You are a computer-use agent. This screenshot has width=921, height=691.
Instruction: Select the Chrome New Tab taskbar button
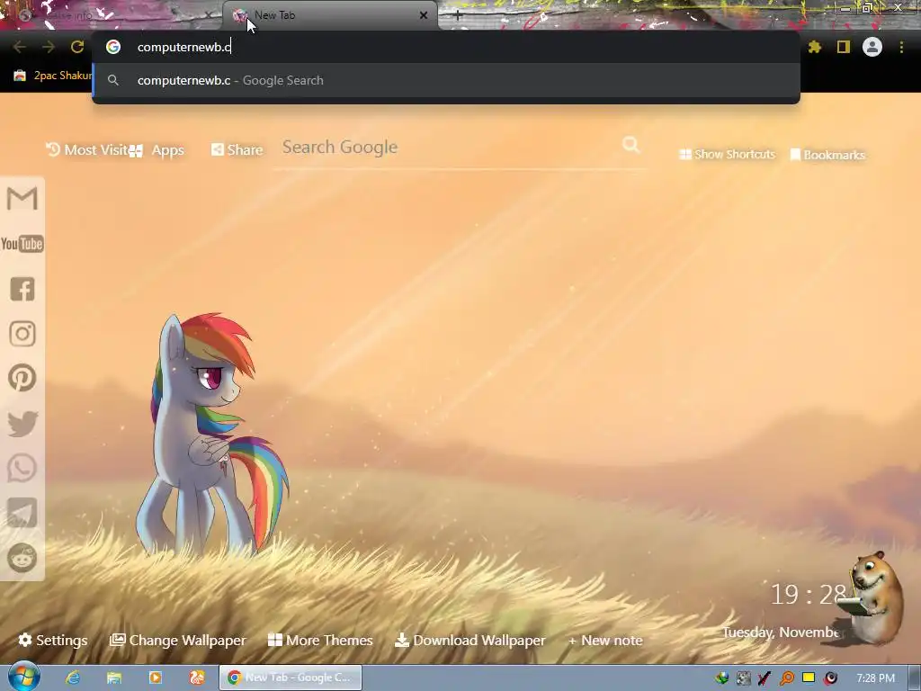click(x=291, y=678)
